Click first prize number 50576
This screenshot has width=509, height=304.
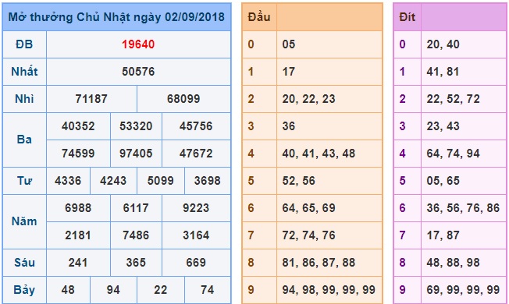click(x=138, y=72)
